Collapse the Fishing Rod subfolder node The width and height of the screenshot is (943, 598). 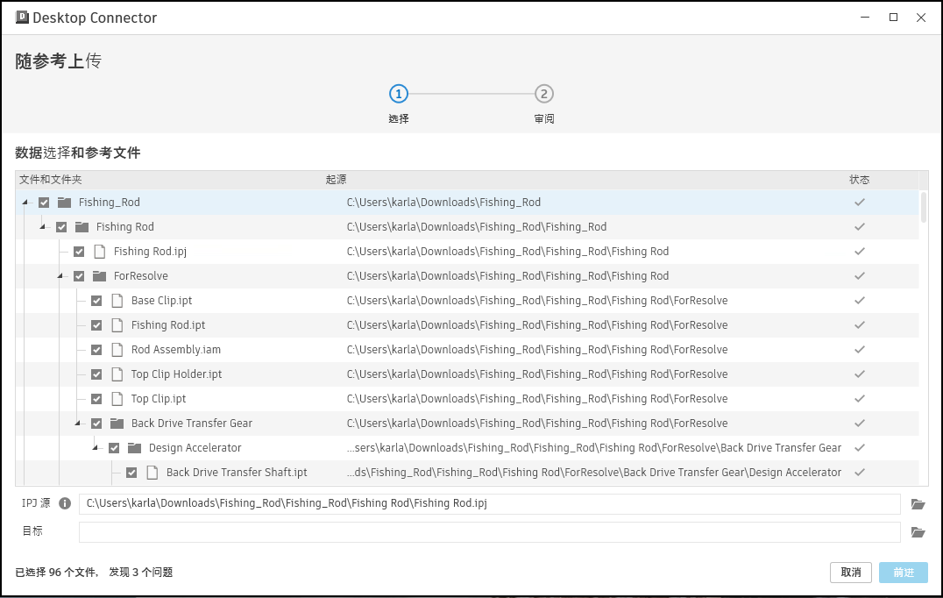point(43,227)
